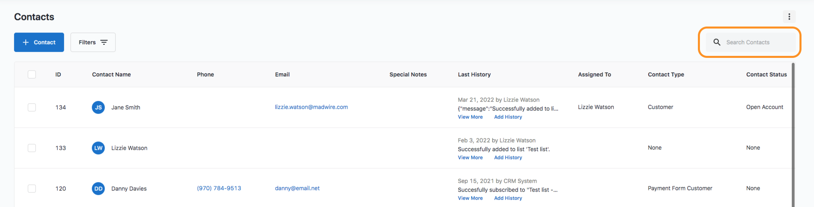
Task: Expand View More on Jane Smith's history
Action: pos(470,117)
